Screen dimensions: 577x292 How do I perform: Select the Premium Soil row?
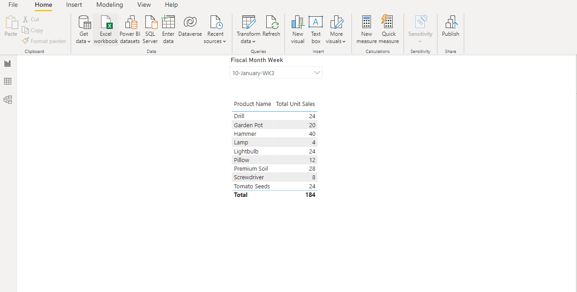click(274, 169)
